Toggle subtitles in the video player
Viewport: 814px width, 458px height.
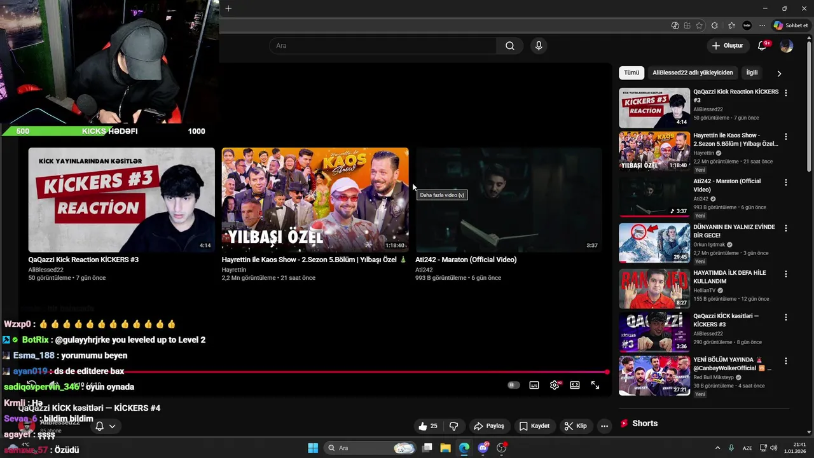(x=534, y=385)
